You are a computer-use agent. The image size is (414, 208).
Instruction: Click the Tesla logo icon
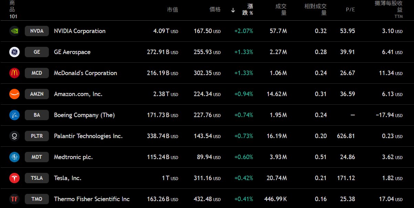coord(14,178)
